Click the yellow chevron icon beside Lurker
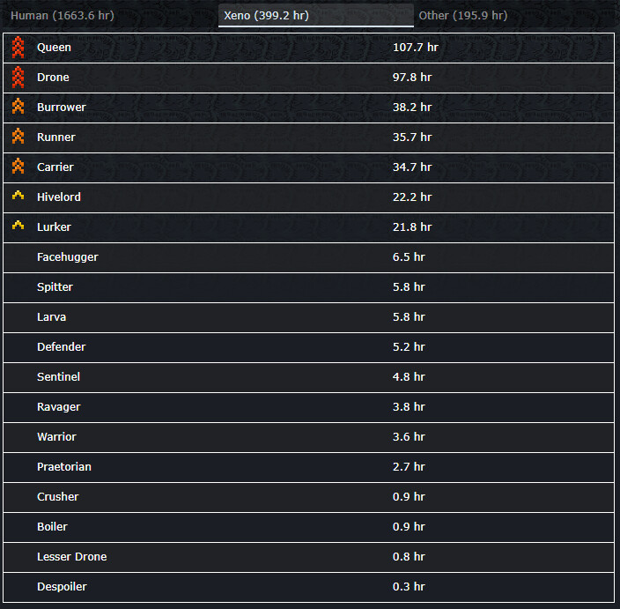Viewport: 620px width, 609px height. coord(18,226)
